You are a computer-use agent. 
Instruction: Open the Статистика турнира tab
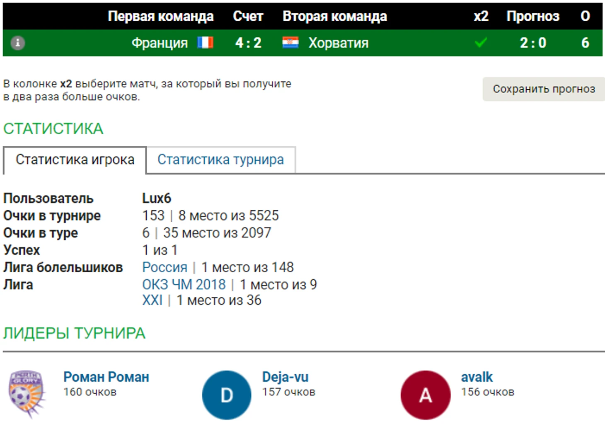point(221,160)
